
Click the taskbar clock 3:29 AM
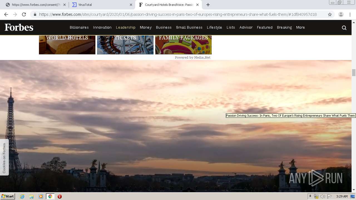pos(342,196)
